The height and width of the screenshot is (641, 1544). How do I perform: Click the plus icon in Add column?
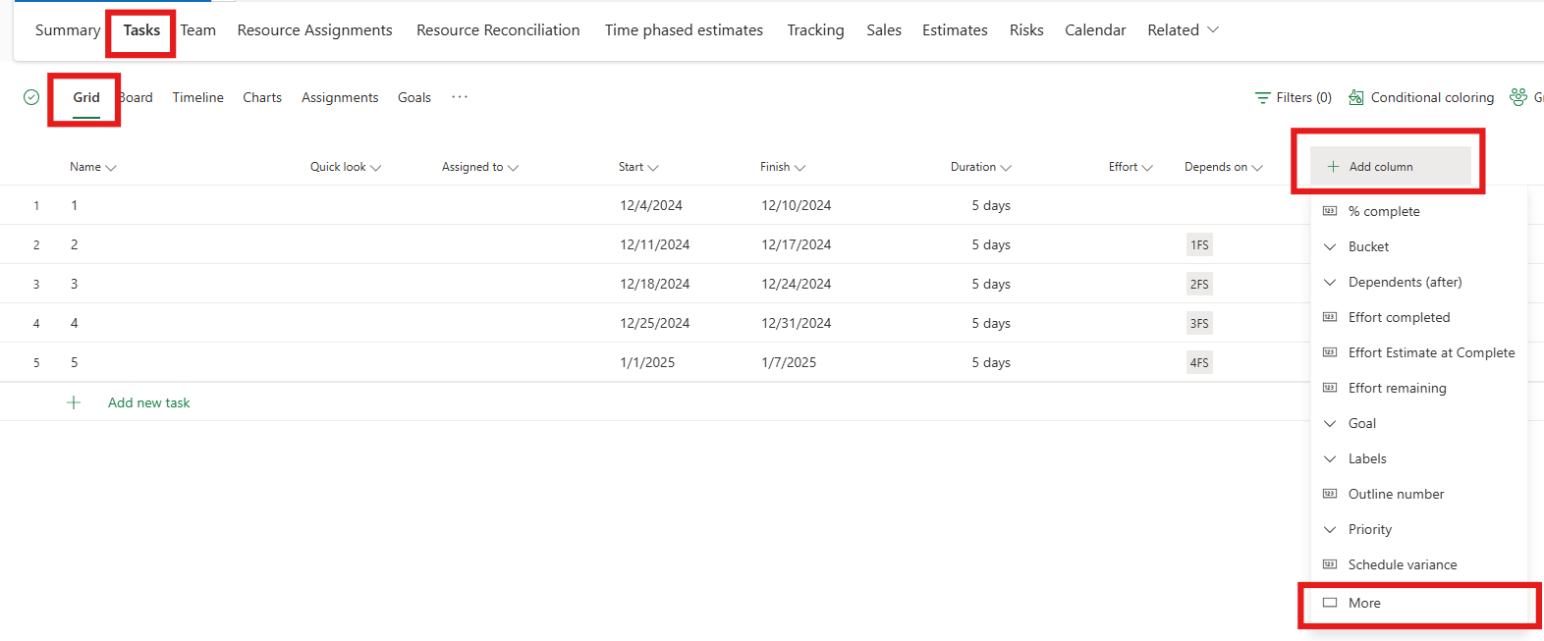(x=1333, y=167)
